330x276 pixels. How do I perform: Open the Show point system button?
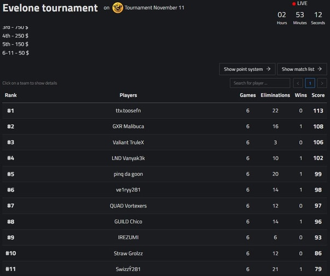pos(247,69)
